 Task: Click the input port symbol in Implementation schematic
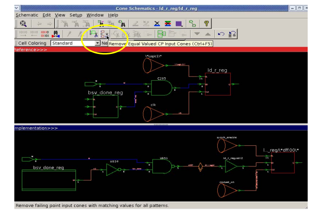pyautogui.click(x=28, y=159)
